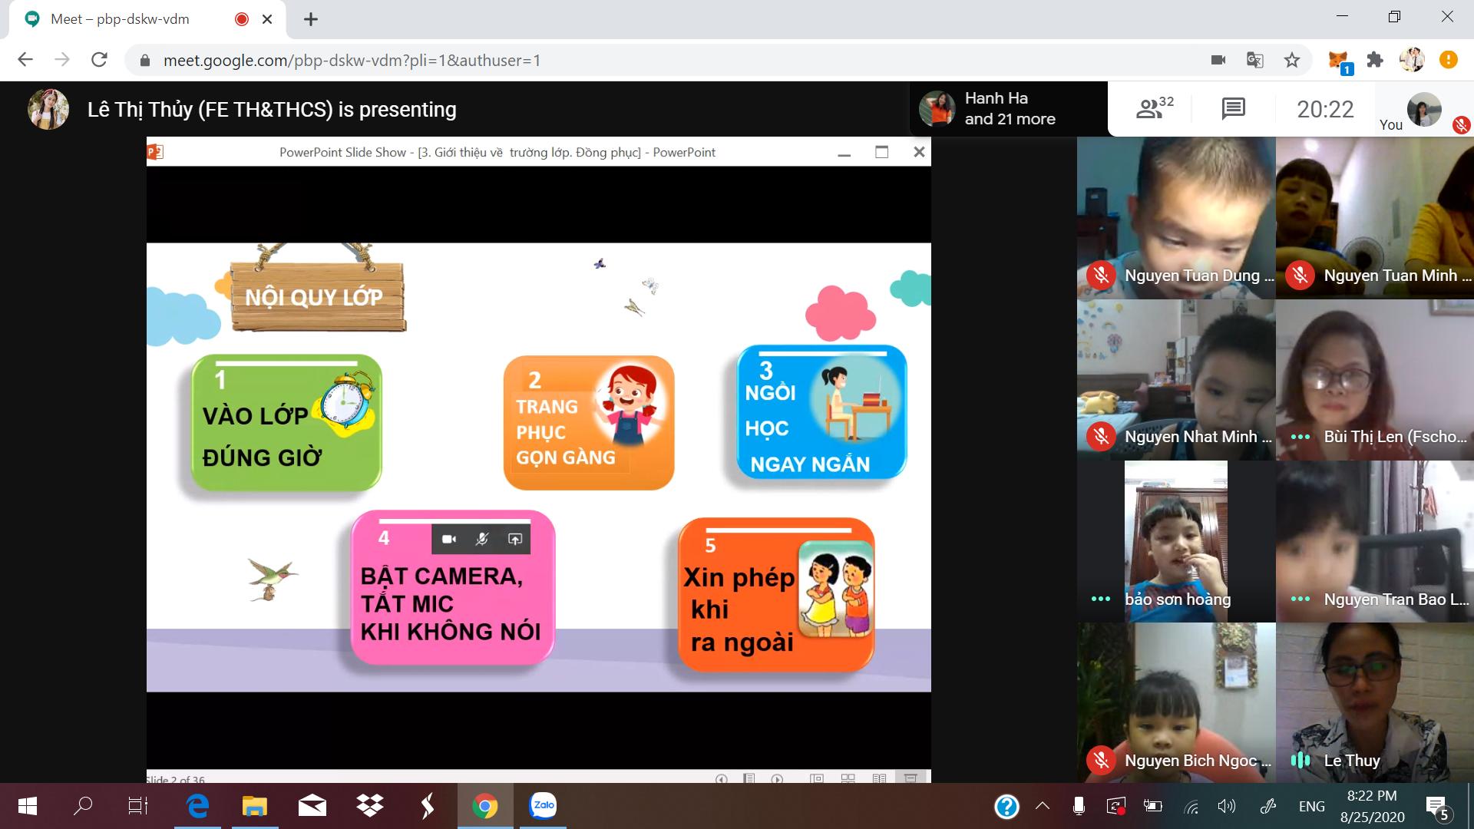Screen dimensions: 1474x829
Task: Select Nguyen Bich Ngoc video tile
Action: pyautogui.click(x=1175, y=702)
